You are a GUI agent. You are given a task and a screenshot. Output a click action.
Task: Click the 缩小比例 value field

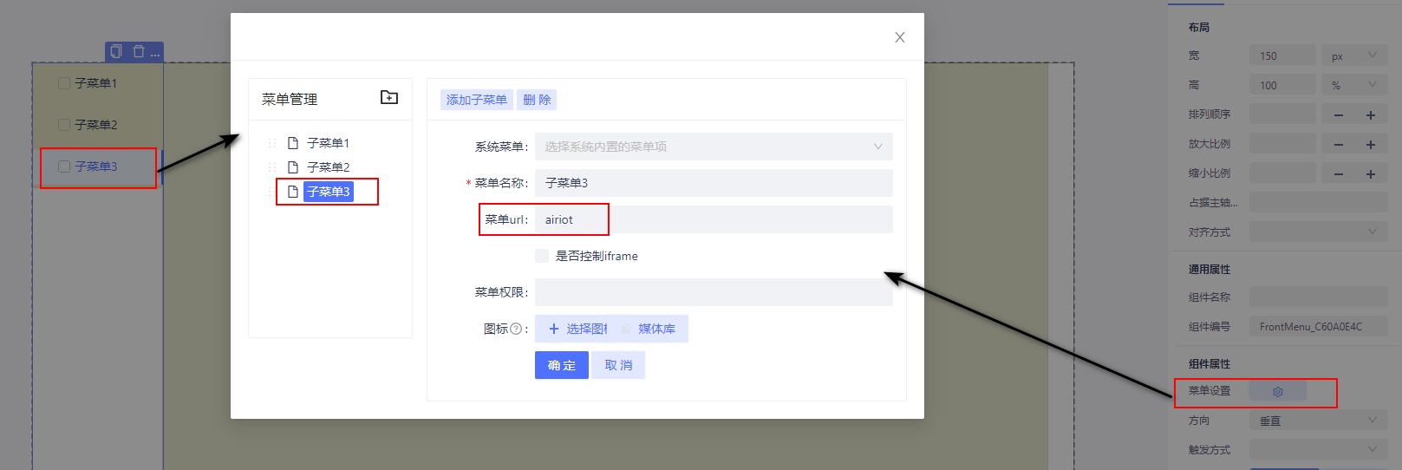(x=1282, y=173)
